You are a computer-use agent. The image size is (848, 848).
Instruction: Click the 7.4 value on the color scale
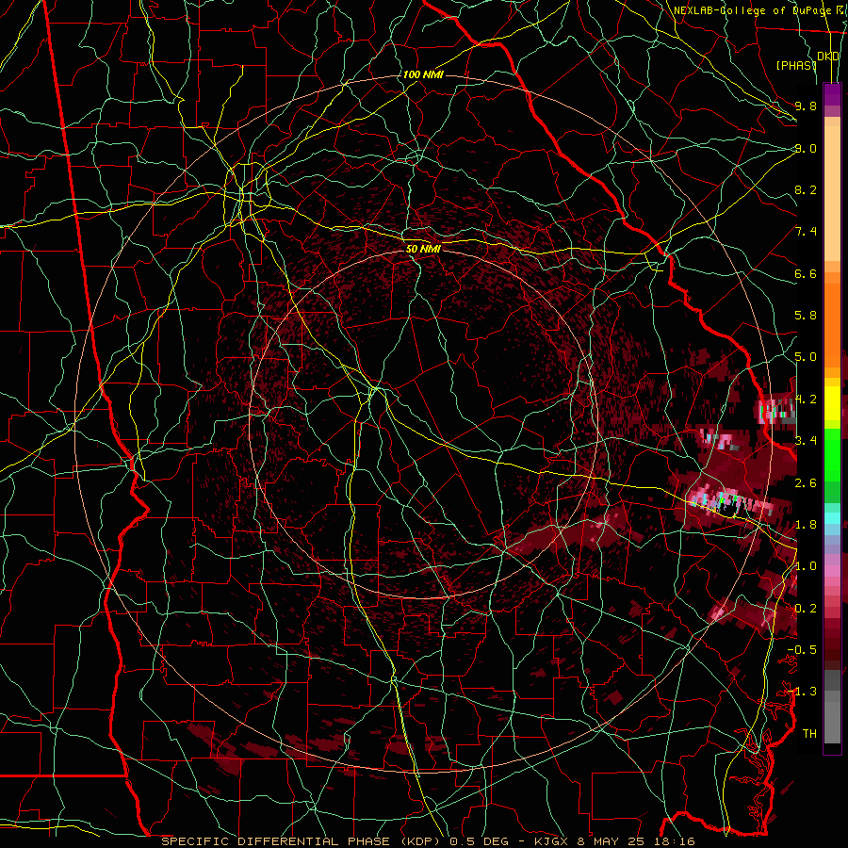coord(806,232)
